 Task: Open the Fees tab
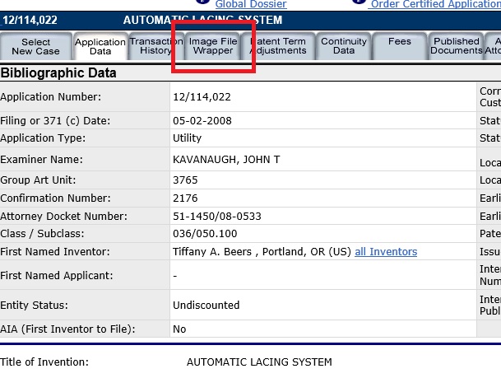(x=399, y=46)
